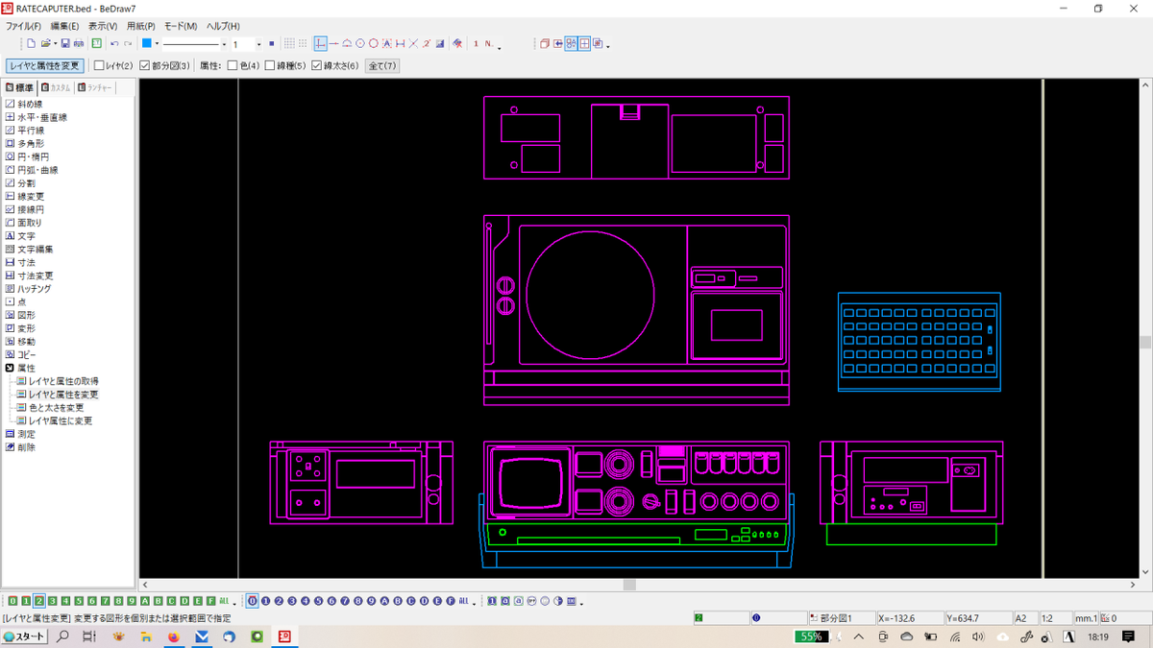Viewport: 1153px width, 648px height.
Task: Click the Open file folder icon
Action: click(45, 43)
